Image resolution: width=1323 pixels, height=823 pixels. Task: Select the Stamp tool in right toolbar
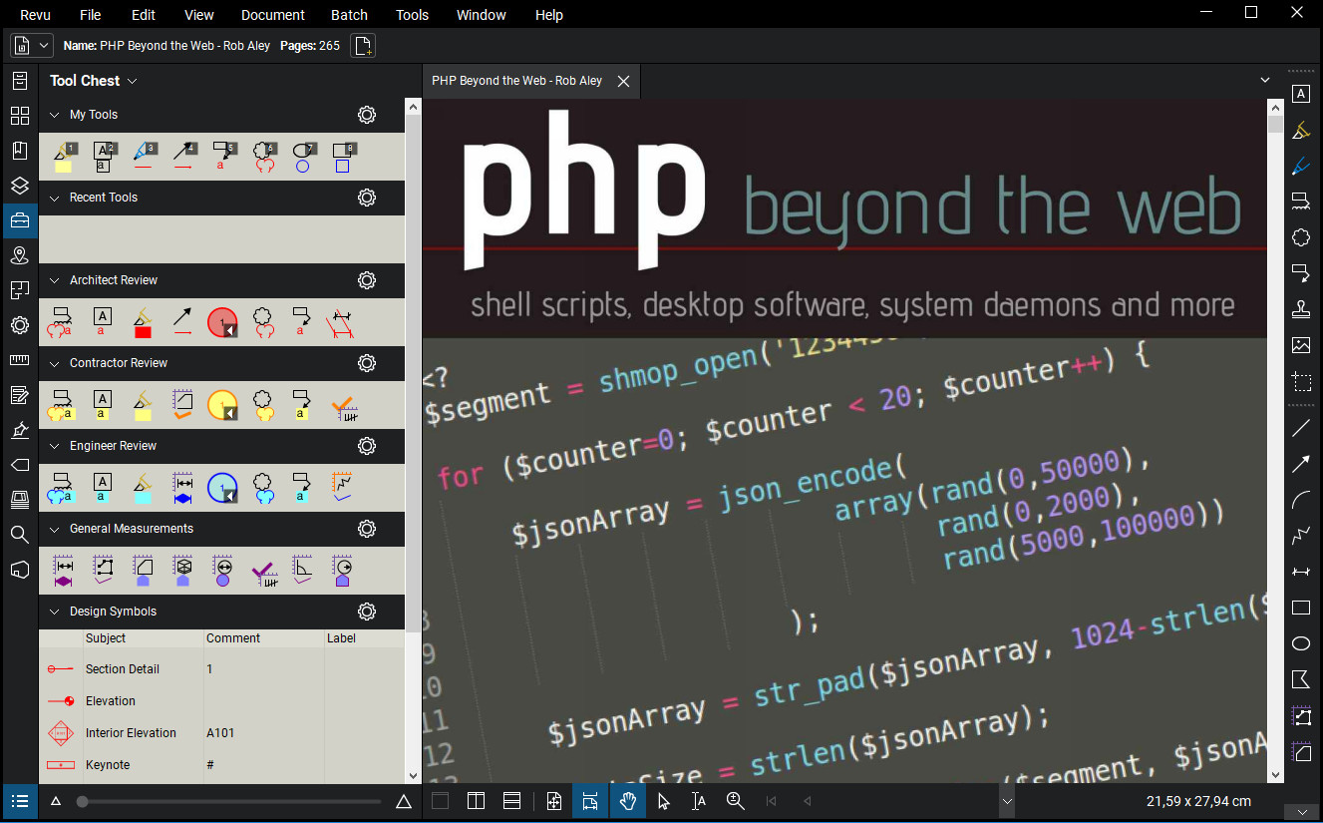point(1301,309)
